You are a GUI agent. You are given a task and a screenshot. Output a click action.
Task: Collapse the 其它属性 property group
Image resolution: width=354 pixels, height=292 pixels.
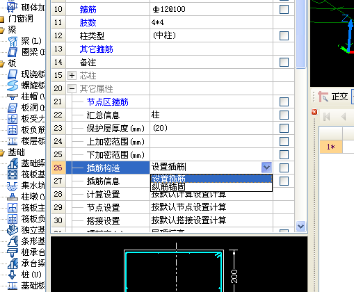(72, 88)
